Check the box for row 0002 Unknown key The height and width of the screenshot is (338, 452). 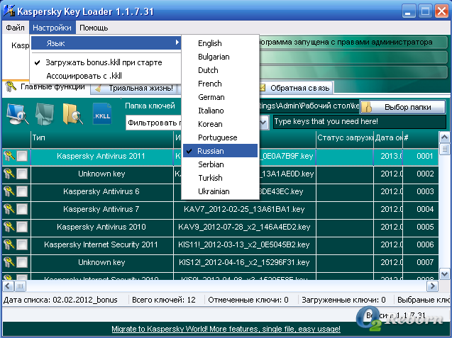pos(22,174)
